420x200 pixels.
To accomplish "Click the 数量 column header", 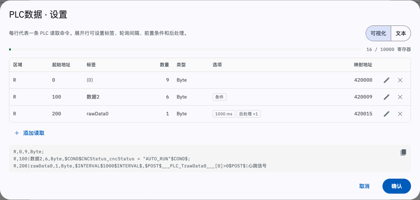I will click(x=165, y=65).
